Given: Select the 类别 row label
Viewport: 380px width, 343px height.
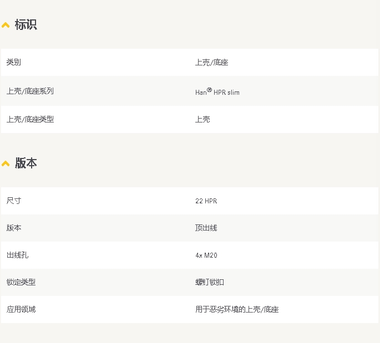Looking at the screenshot, I should click(14, 63).
